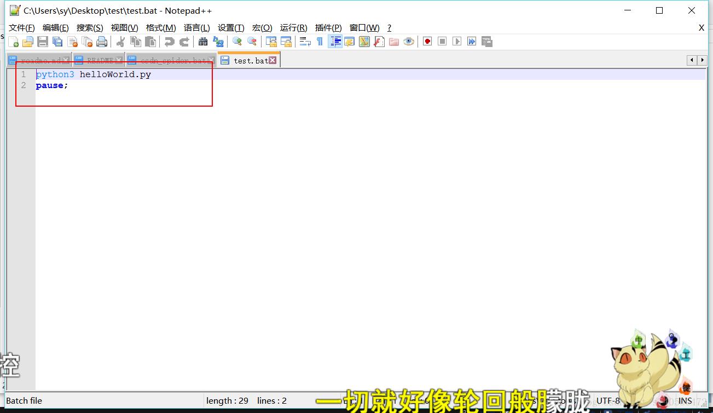Screen dimensions: 713x413
Task: Click the Open file folder icon
Action: tap(28, 42)
